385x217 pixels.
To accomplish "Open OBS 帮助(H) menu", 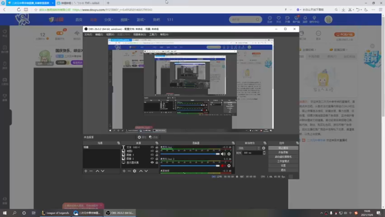I will click(164, 34).
